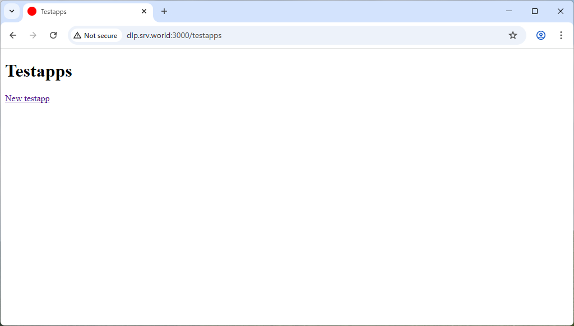Screen dimensions: 574x326
Task: Open a new tab with plus button
Action: tap(164, 11)
